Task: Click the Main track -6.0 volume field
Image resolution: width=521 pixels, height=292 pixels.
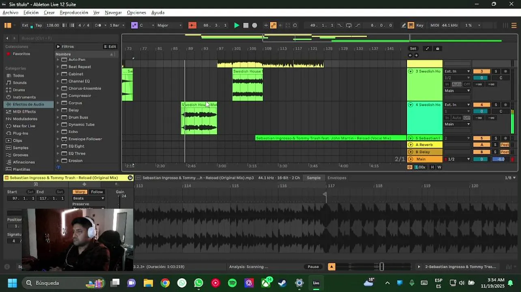Action: (501, 159)
